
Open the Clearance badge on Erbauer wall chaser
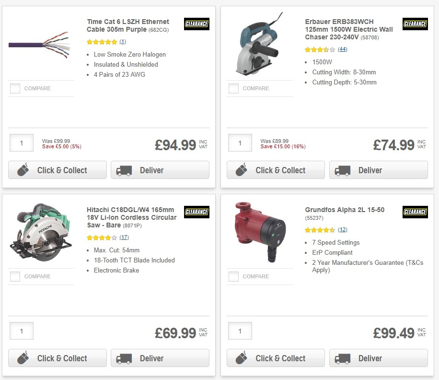click(415, 24)
